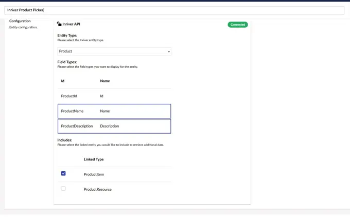
Task: Click the Includes section label
Action: coord(65,140)
